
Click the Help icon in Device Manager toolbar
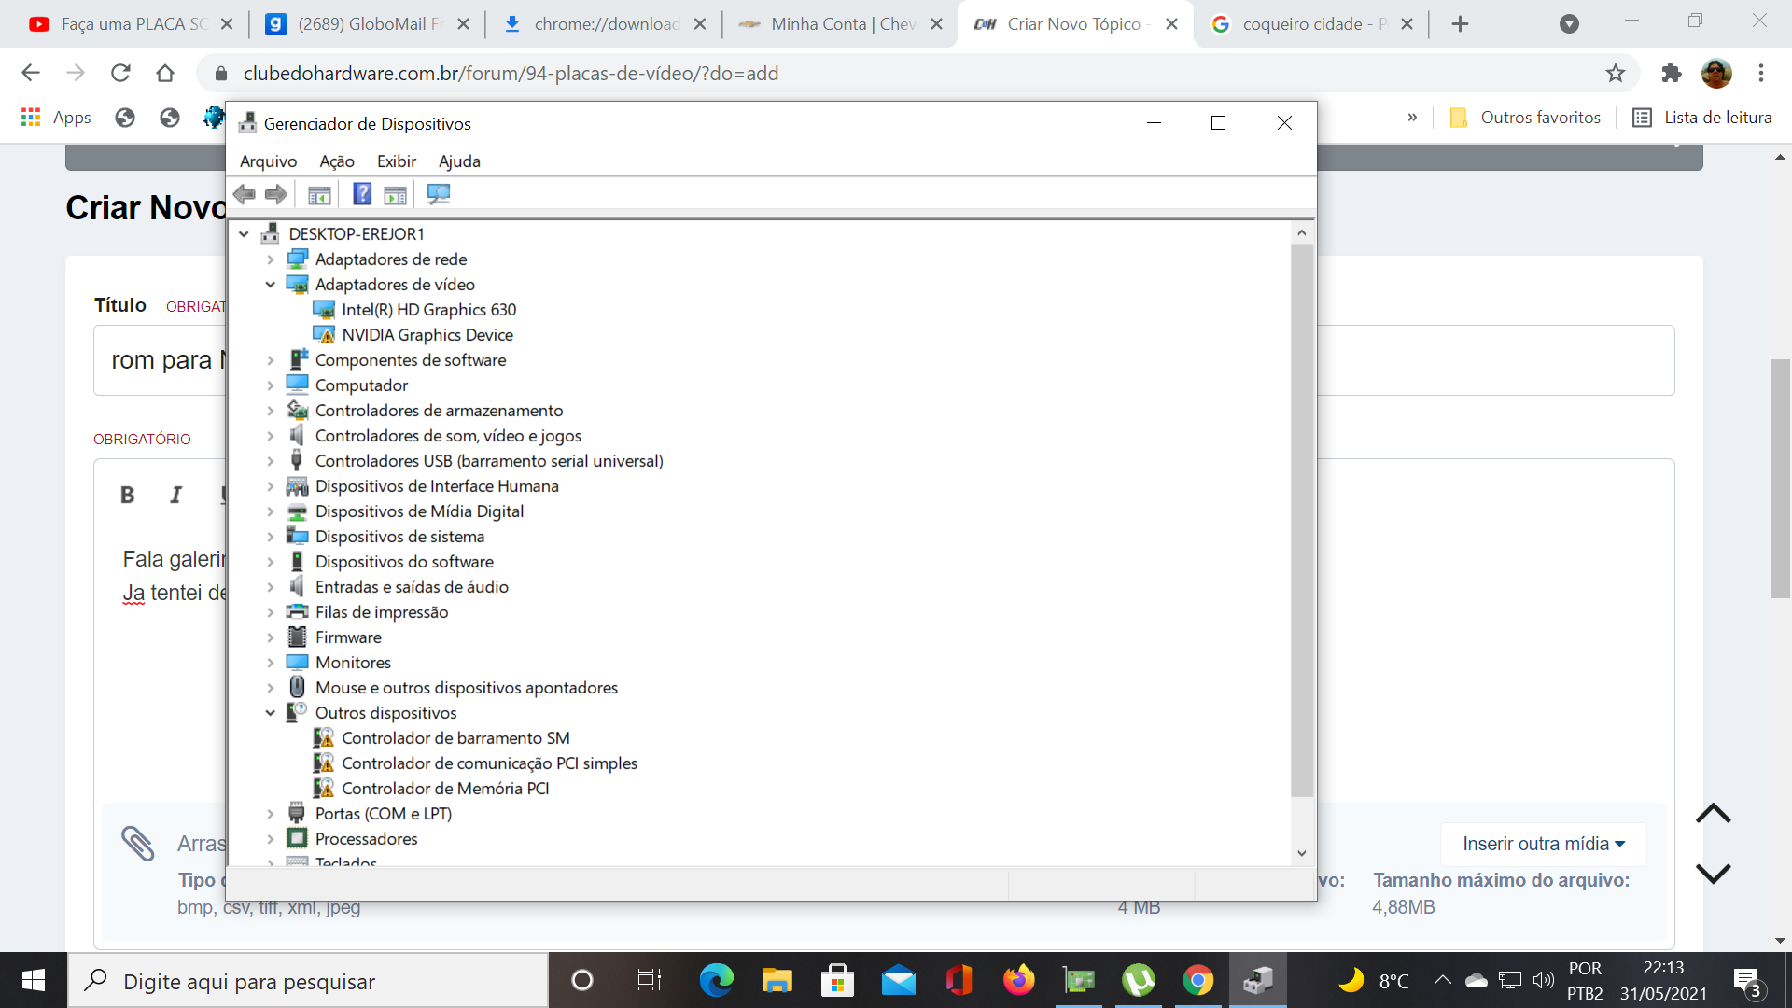click(362, 194)
